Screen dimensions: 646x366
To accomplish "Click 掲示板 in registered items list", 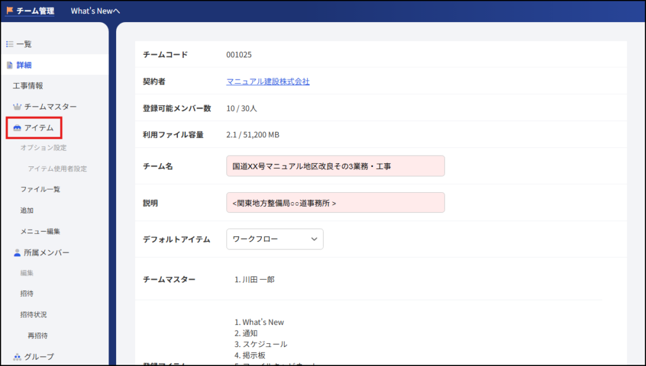I will click(254, 355).
